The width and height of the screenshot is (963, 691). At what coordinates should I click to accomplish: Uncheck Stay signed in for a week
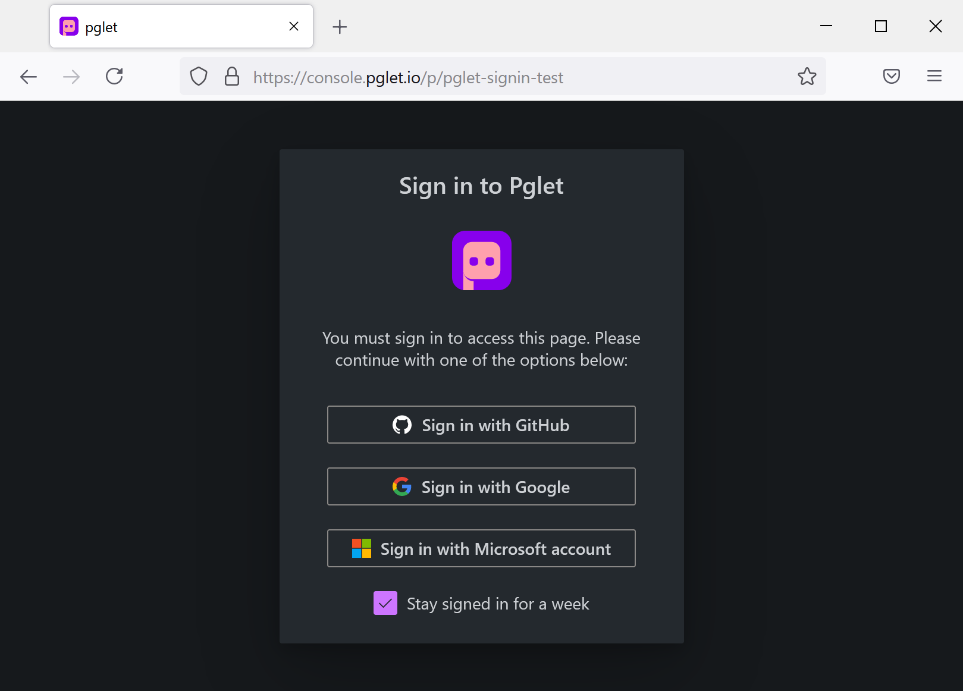click(x=385, y=603)
